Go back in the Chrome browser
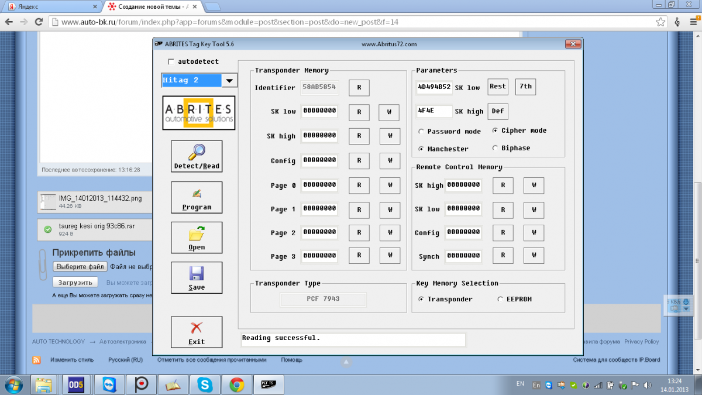 point(9,22)
